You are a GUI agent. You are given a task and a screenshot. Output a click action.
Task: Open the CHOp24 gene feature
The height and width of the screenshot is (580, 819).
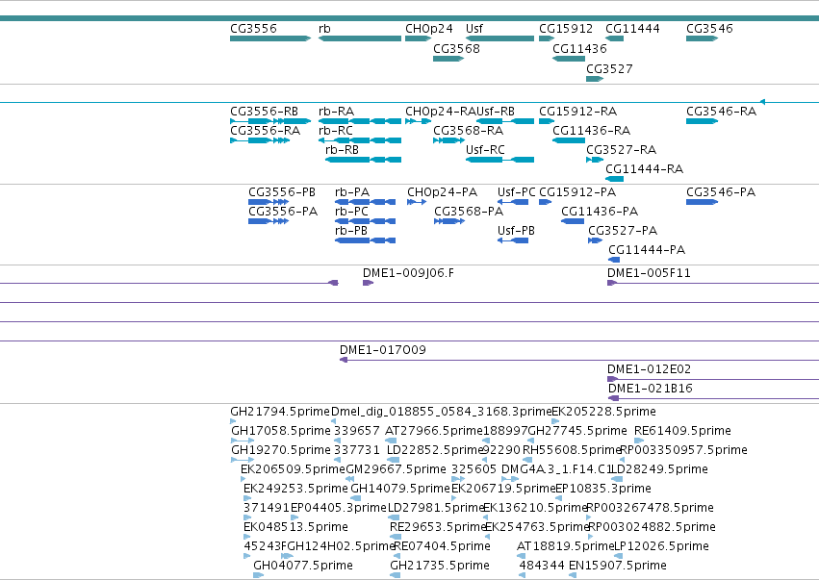tap(419, 38)
